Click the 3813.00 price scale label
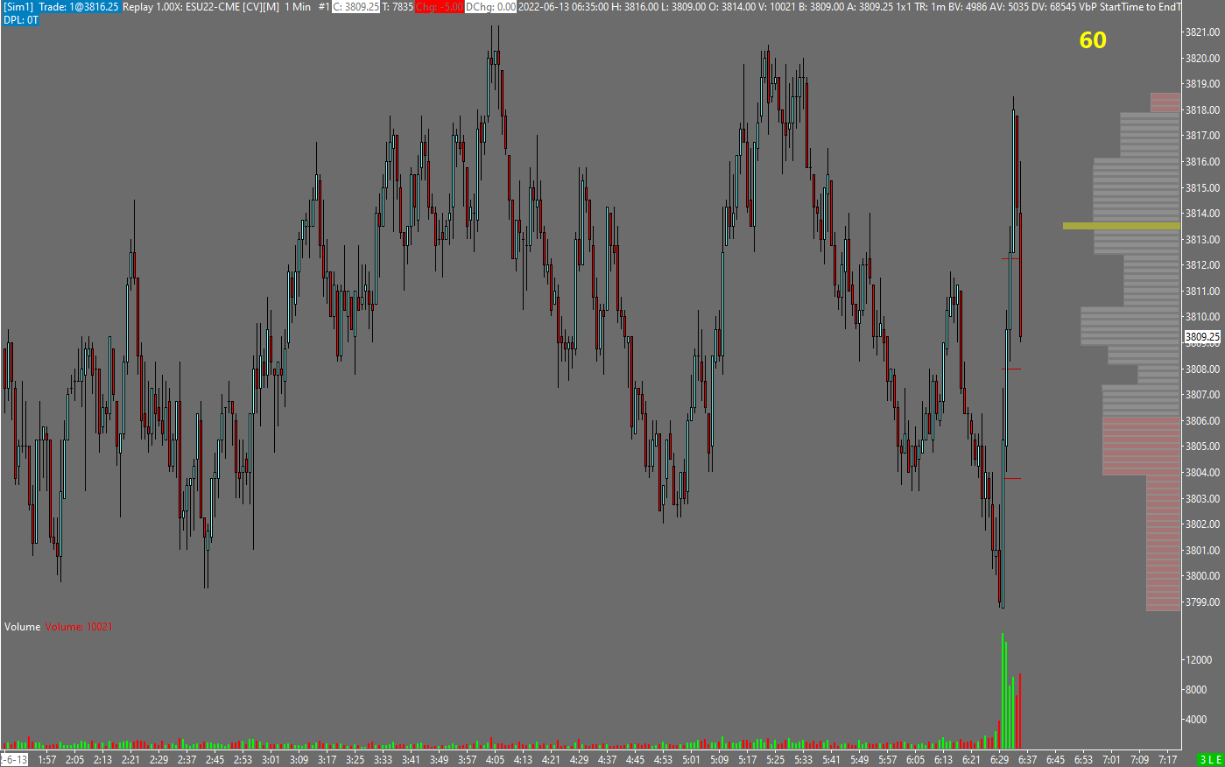The image size is (1225, 767). tap(1202, 240)
